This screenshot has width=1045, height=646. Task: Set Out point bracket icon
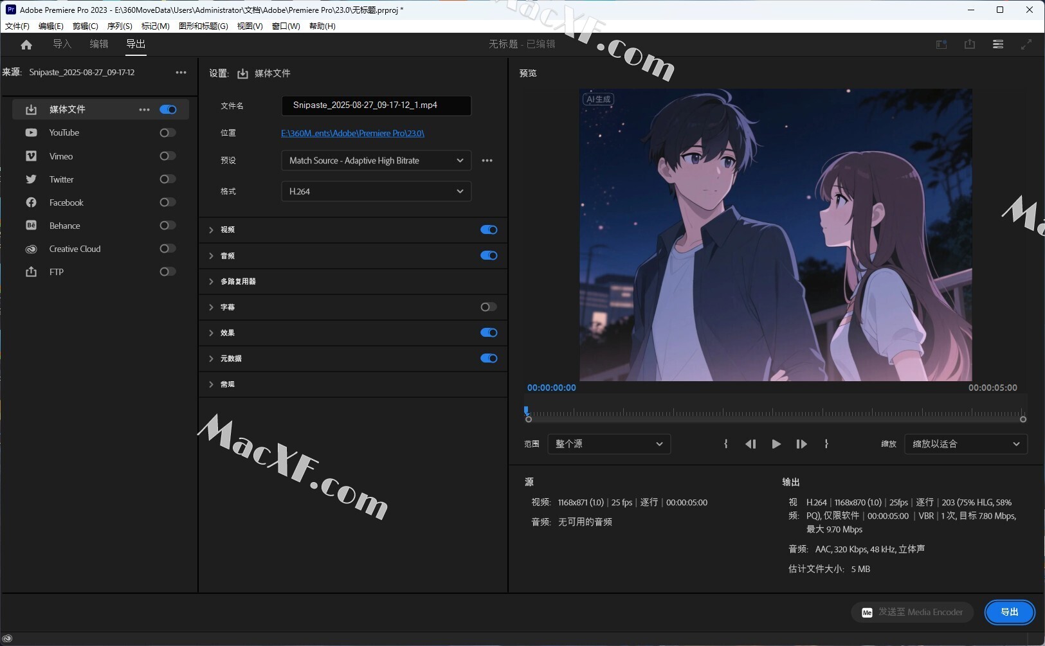826,444
